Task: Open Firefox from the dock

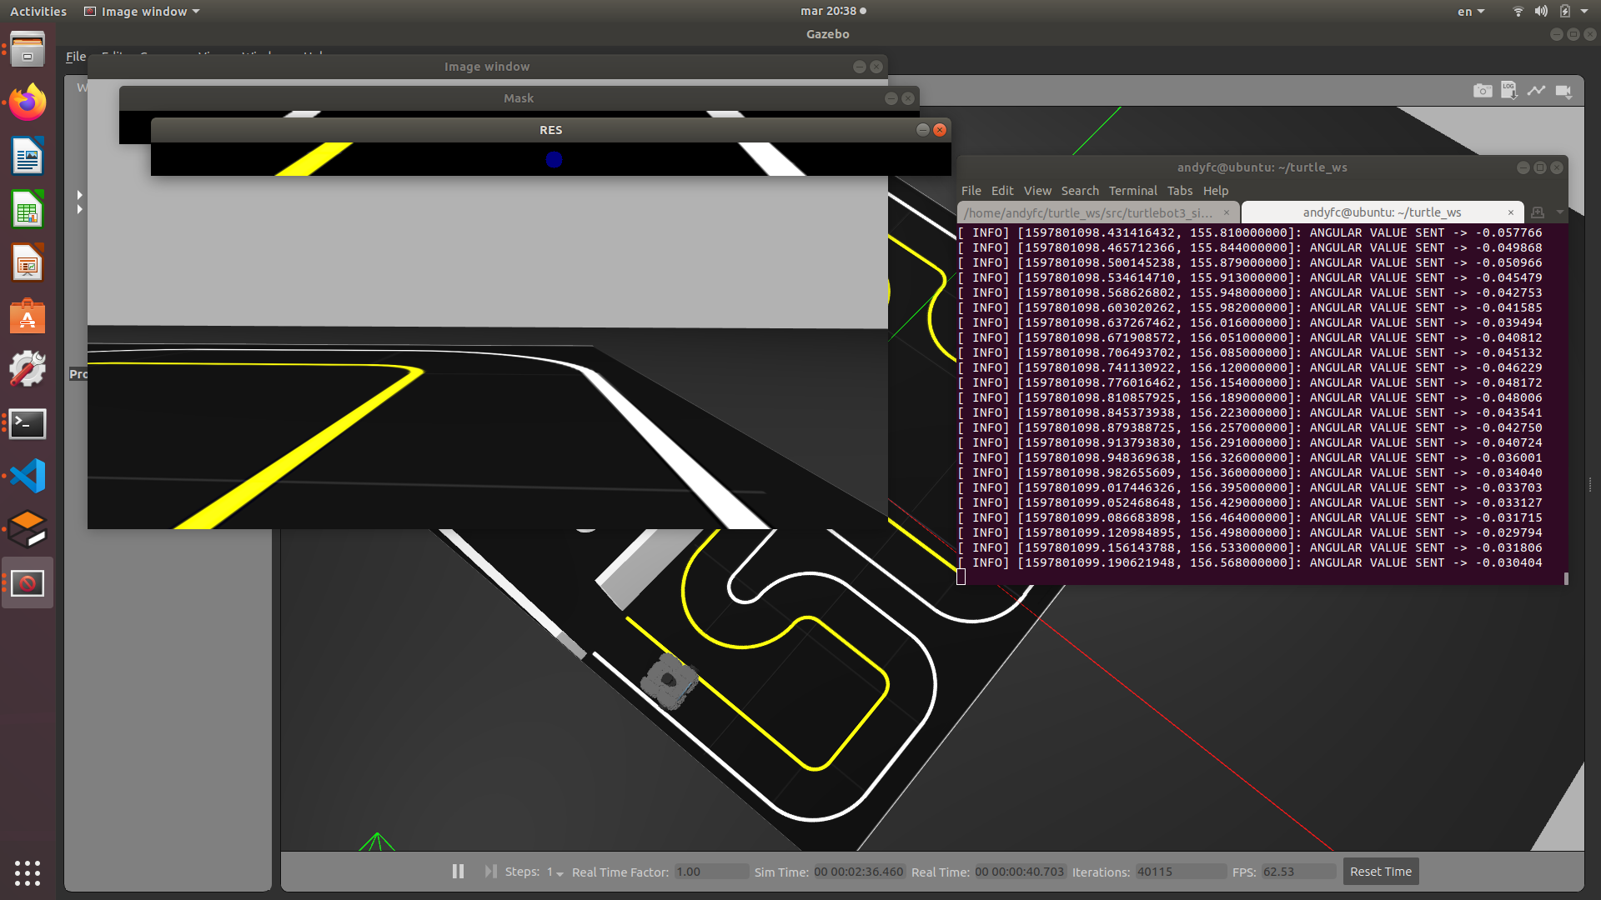Action: [28, 103]
